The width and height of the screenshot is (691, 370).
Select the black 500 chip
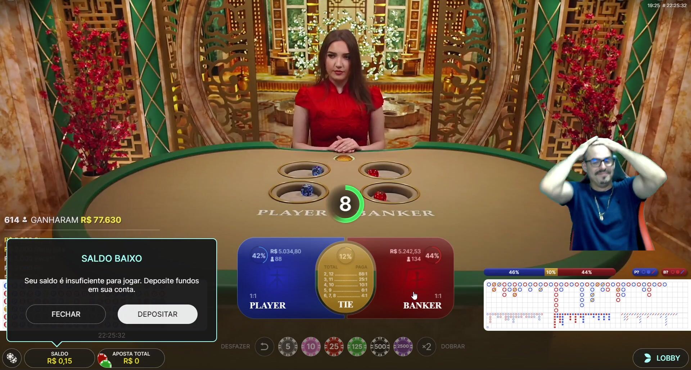[x=380, y=347]
